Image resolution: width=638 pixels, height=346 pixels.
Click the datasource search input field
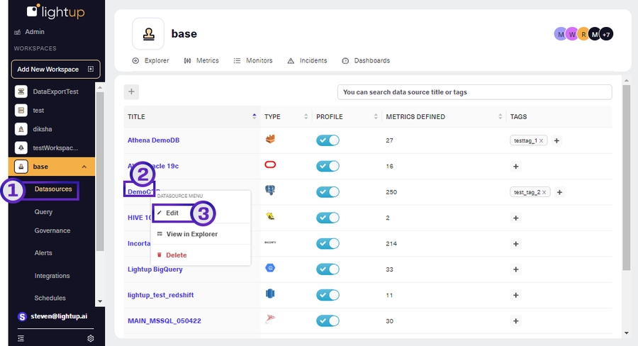pyautogui.click(x=474, y=92)
